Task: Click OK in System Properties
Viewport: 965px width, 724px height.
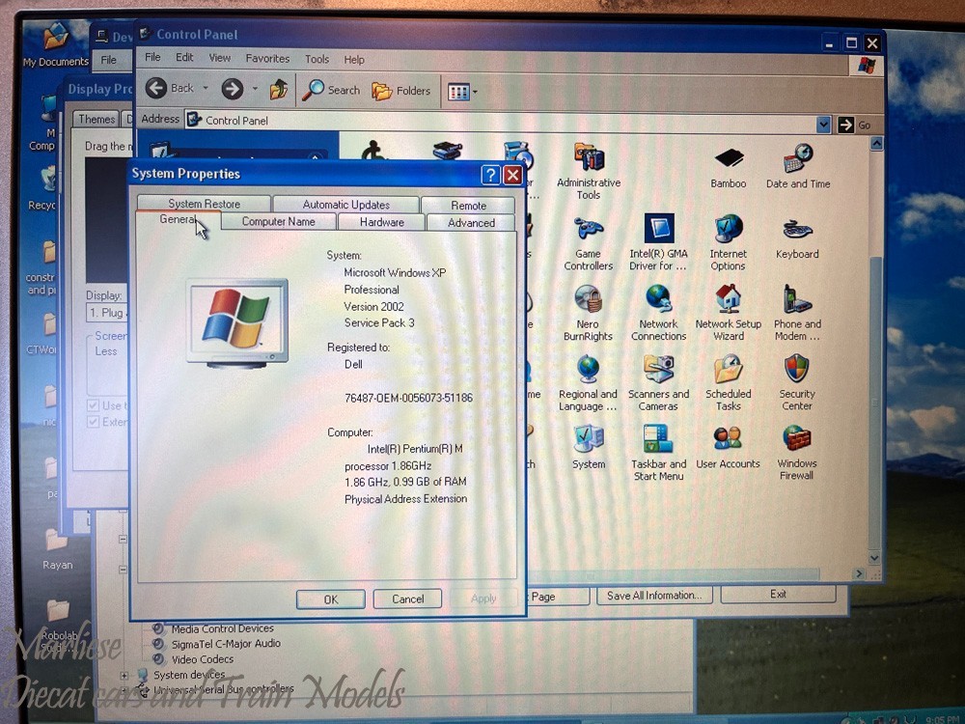Action: 331,599
